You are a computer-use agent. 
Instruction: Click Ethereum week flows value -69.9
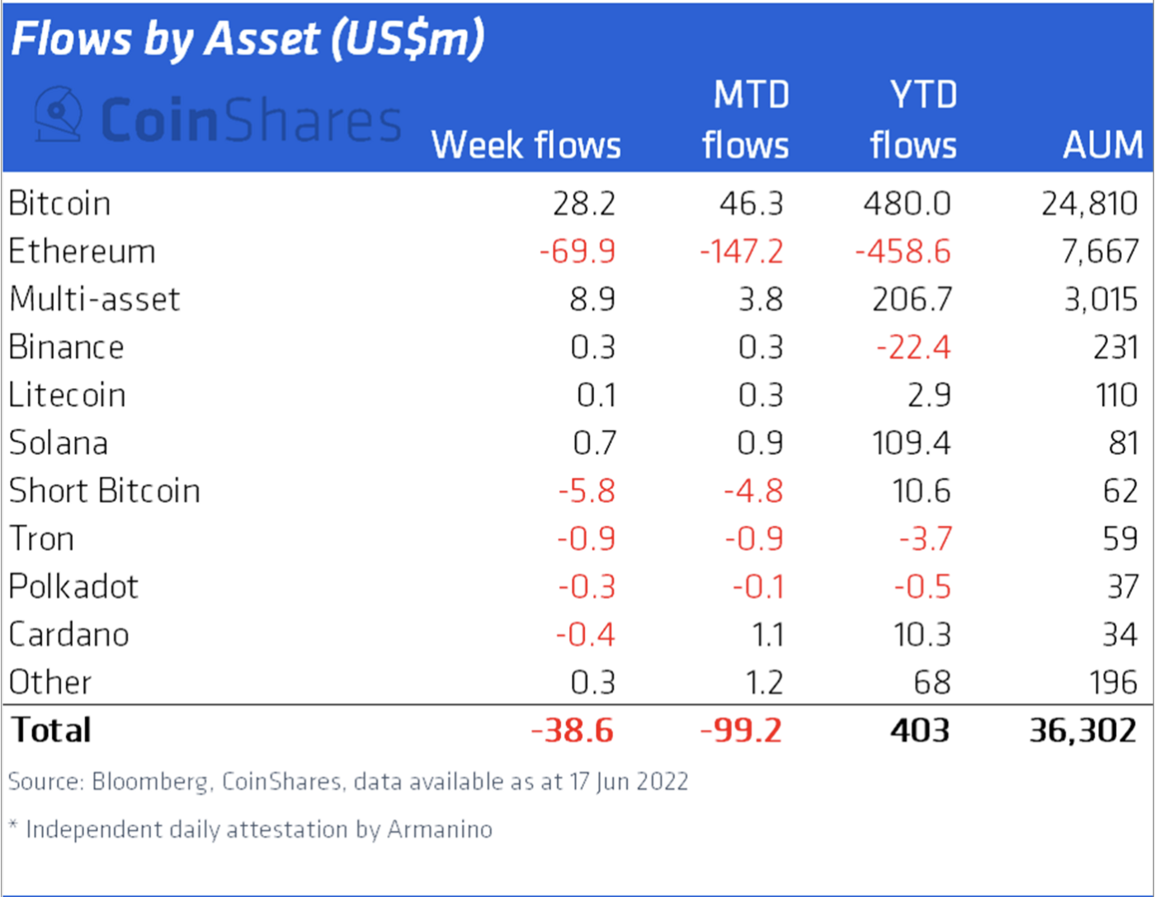(577, 251)
